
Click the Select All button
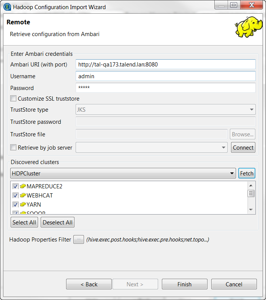[x=24, y=222]
